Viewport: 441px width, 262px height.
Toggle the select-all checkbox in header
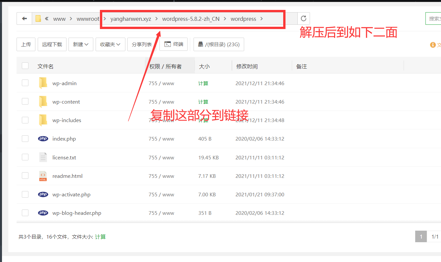click(x=25, y=66)
